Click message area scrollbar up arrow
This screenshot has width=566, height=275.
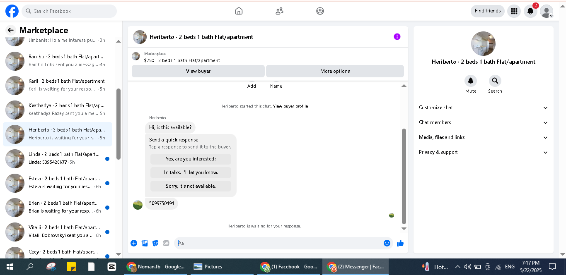(x=404, y=86)
